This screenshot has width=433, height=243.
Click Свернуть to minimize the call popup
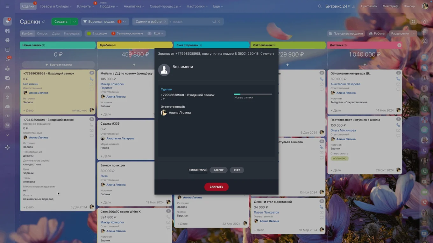pos(267,53)
